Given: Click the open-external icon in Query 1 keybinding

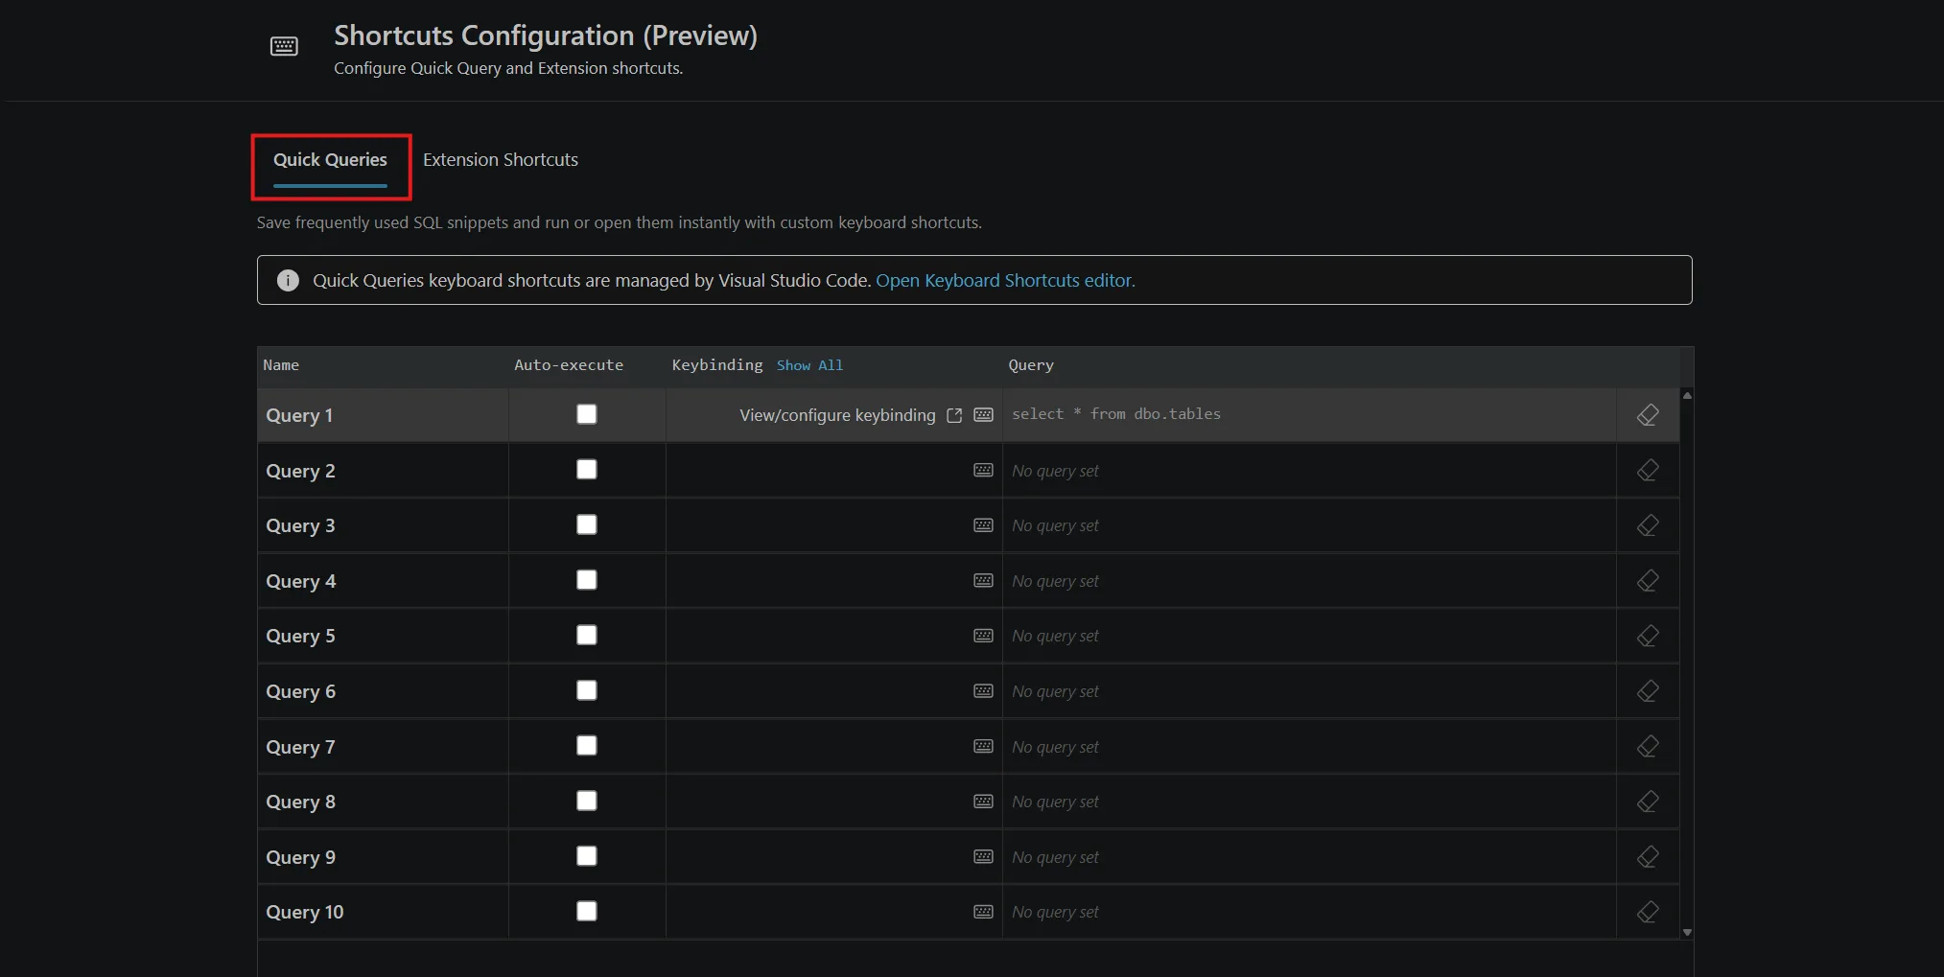Looking at the screenshot, I should [954, 415].
